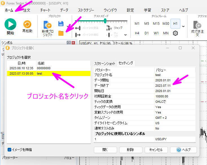Click the Symbol panel float/dock icon

[x=69, y=43]
